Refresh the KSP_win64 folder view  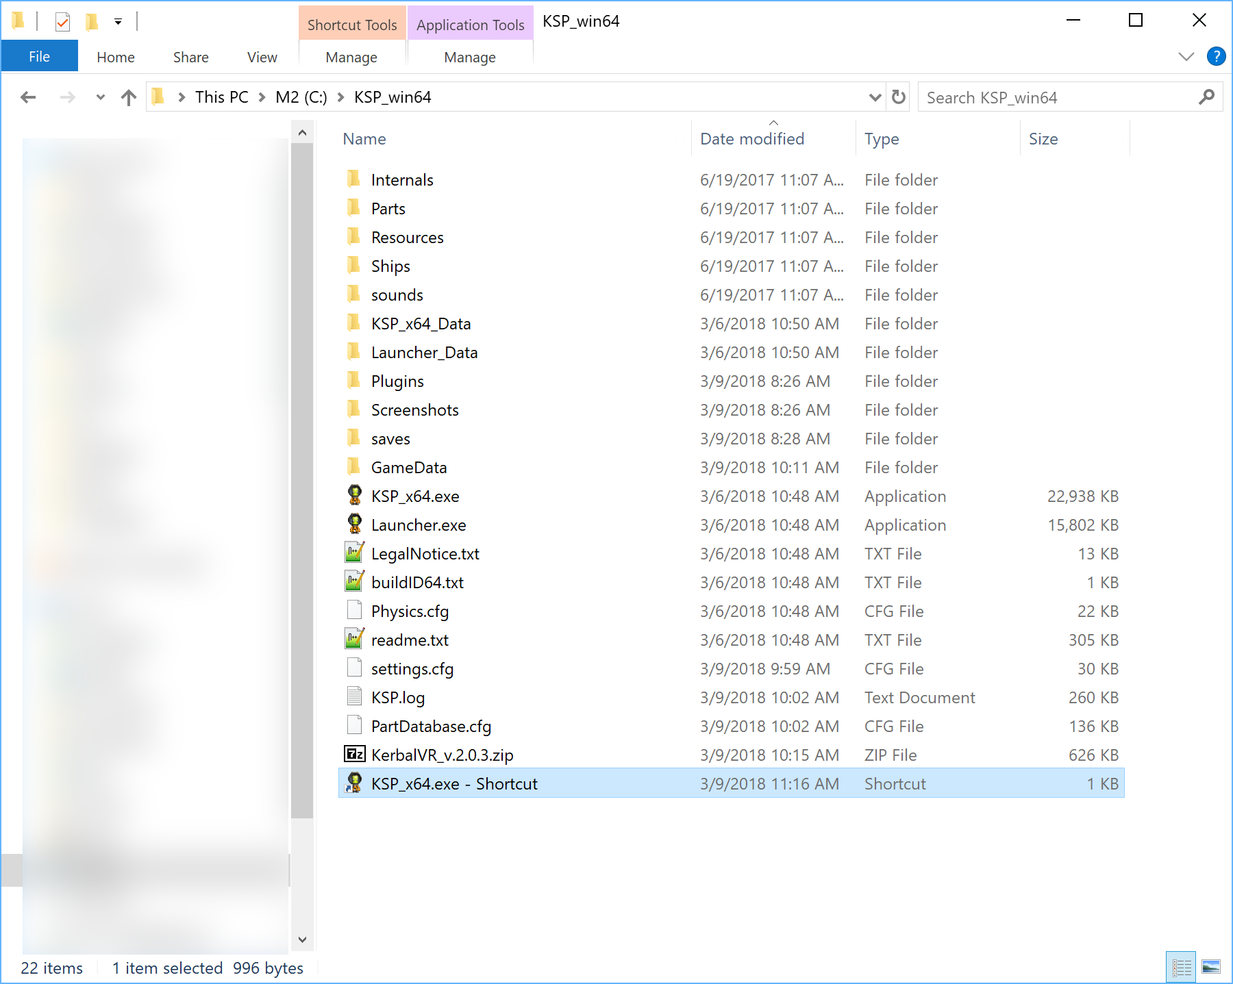[899, 97]
